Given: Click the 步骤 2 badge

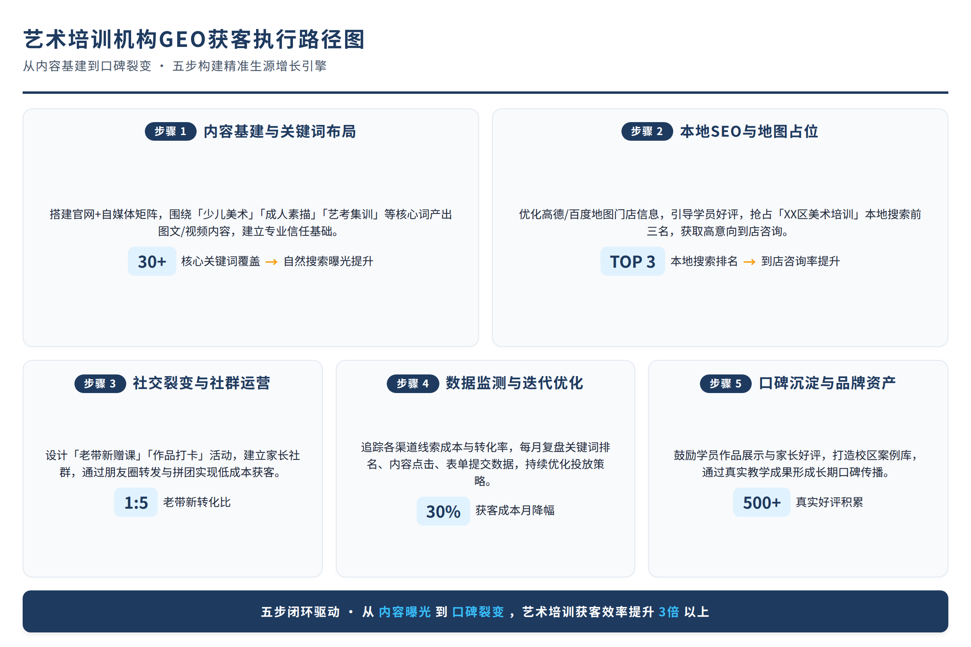Looking at the screenshot, I should click(647, 131).
